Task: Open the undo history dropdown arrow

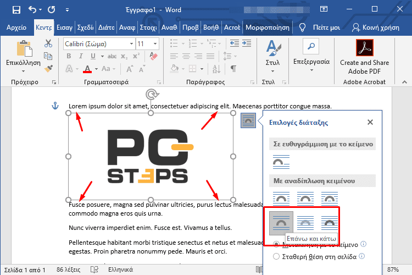Action: 40,10
